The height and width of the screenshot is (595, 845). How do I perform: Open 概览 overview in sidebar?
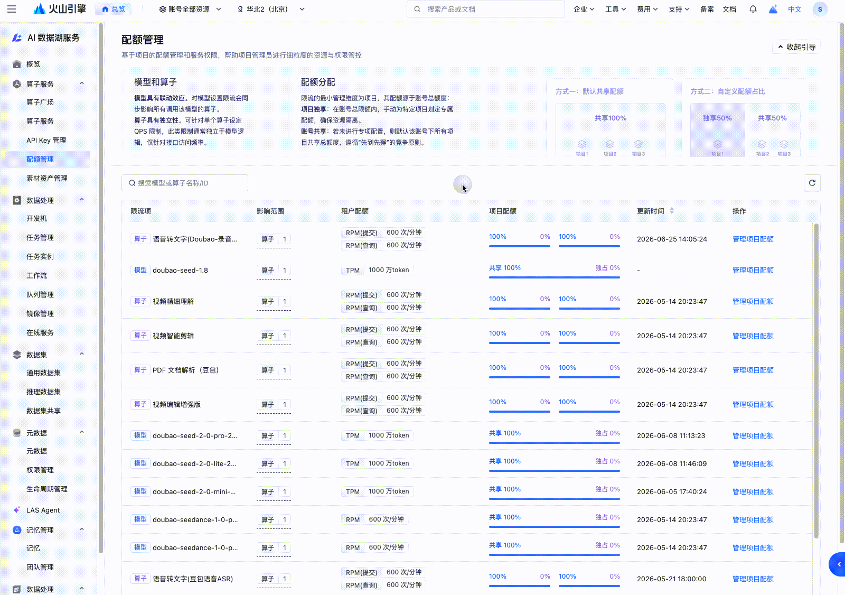[x=33, y=64]
